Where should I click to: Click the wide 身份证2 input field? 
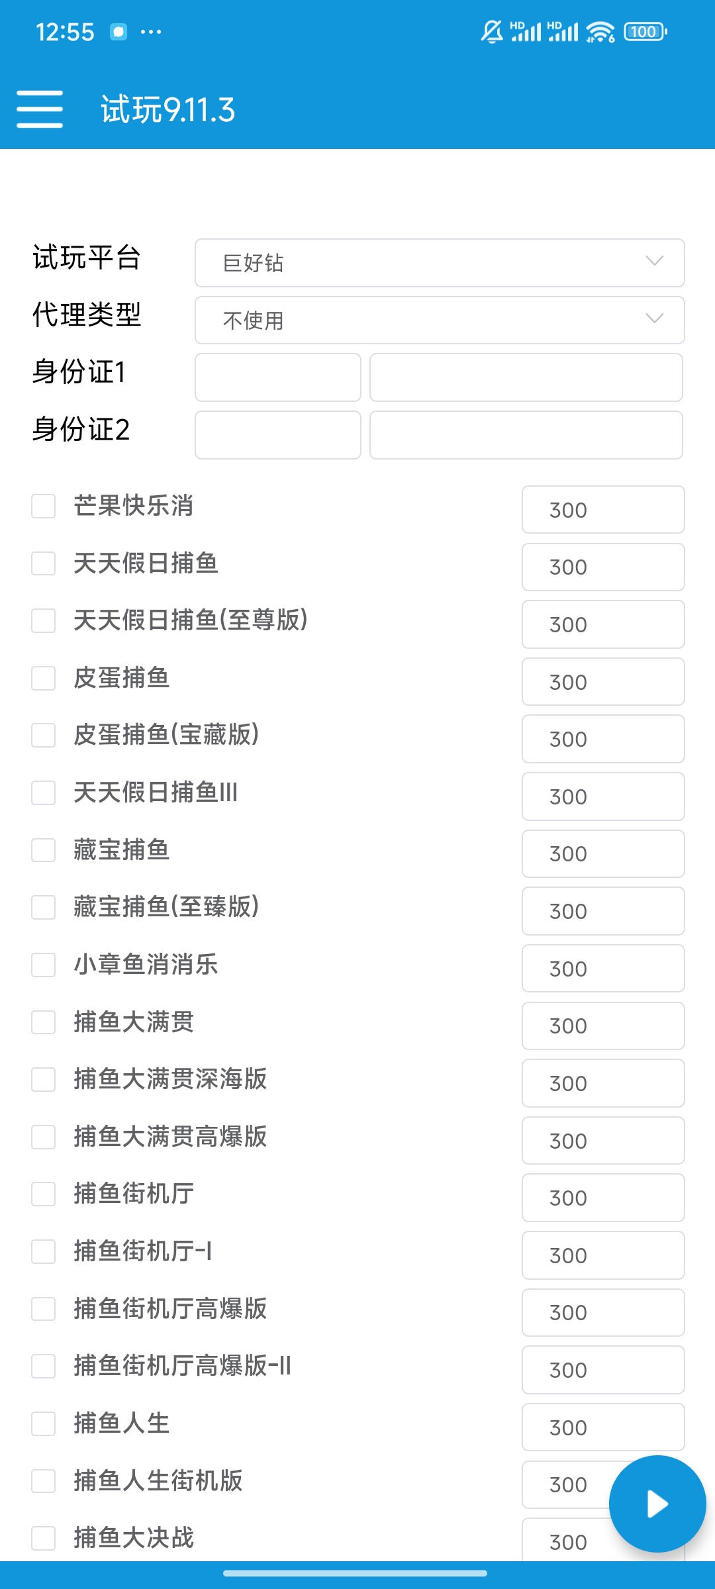coord(526,435)
